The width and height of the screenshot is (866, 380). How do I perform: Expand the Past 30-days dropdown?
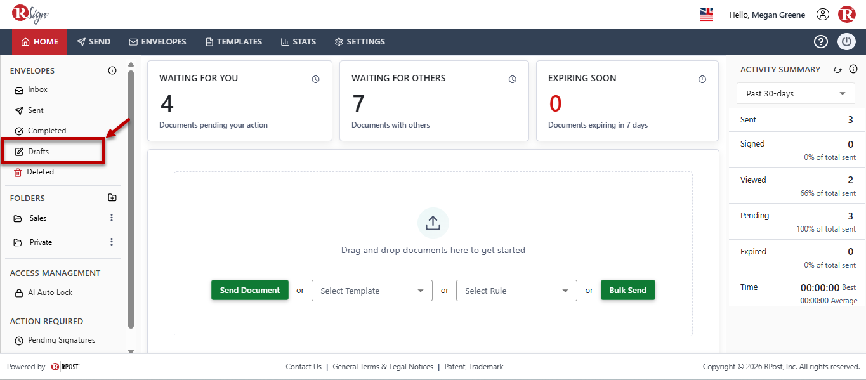796,93
